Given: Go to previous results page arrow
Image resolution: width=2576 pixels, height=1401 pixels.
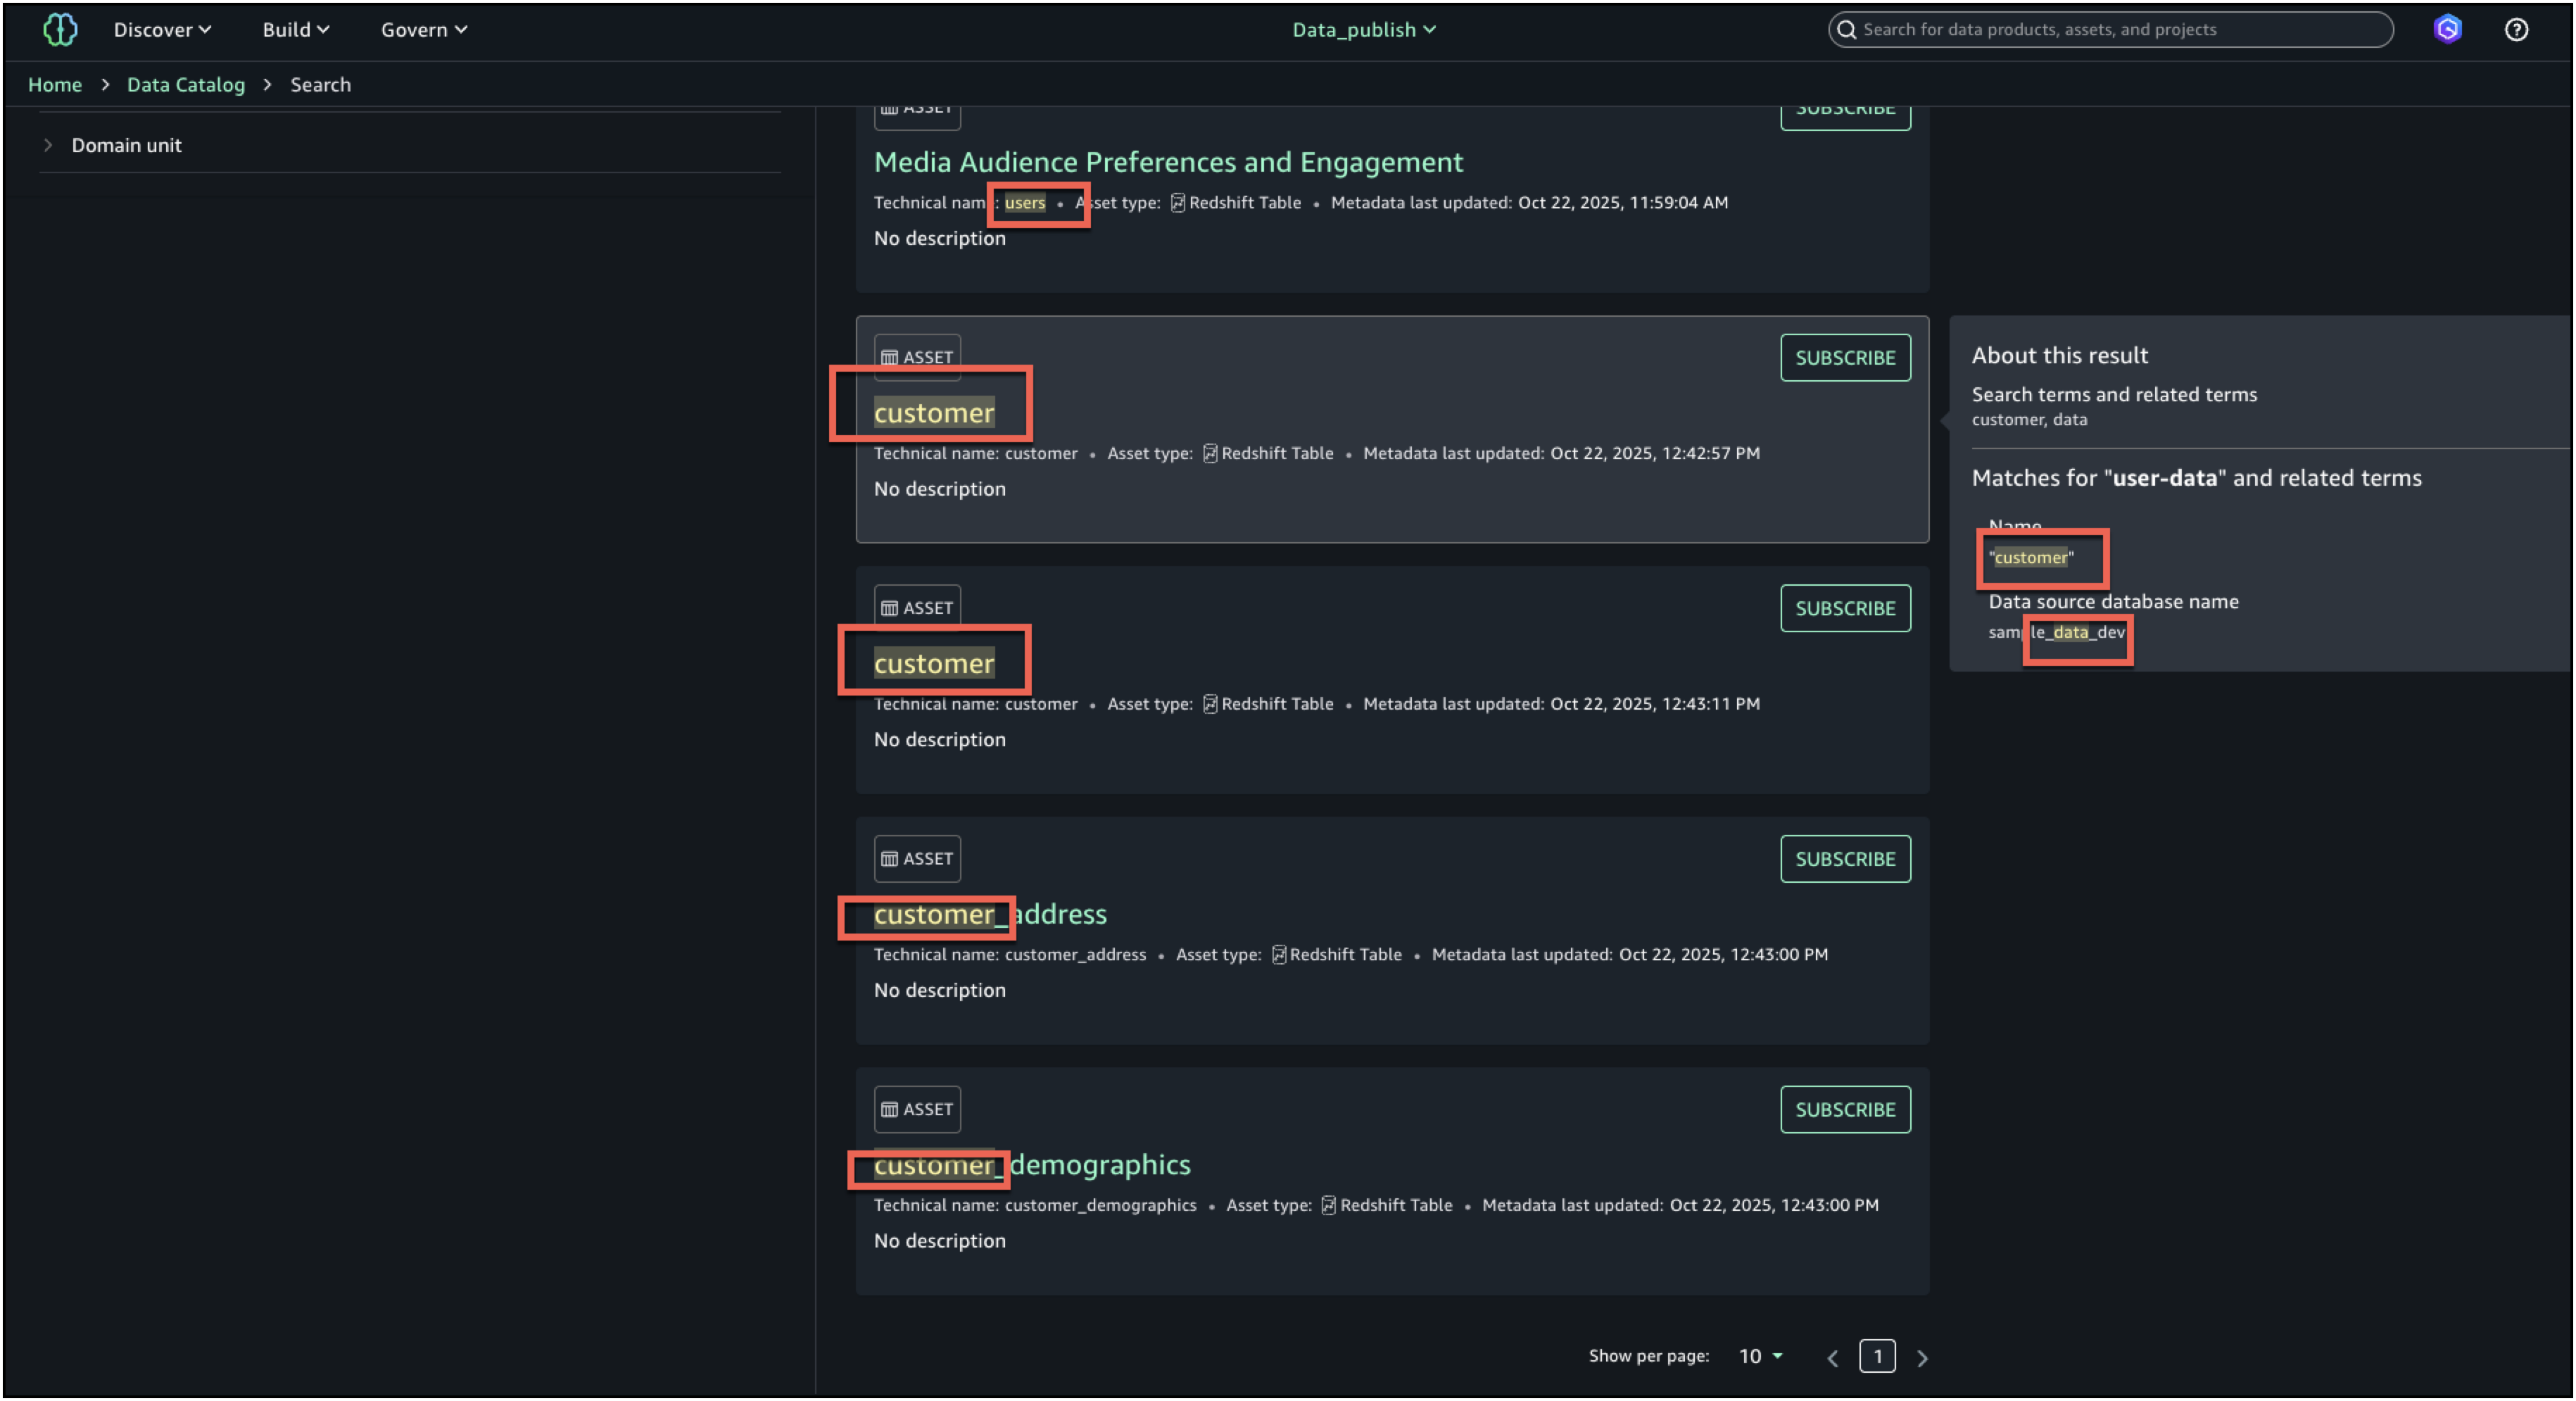Looking at the screenshot, I should [x=1833, y=1358].
